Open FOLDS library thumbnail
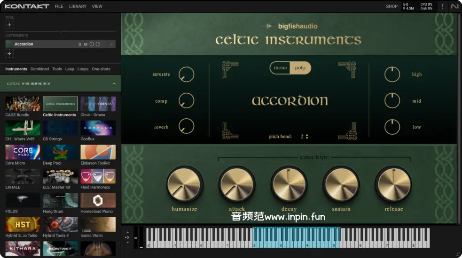The height and width of the screenshot is (258, 462). [x=23, y=200]
